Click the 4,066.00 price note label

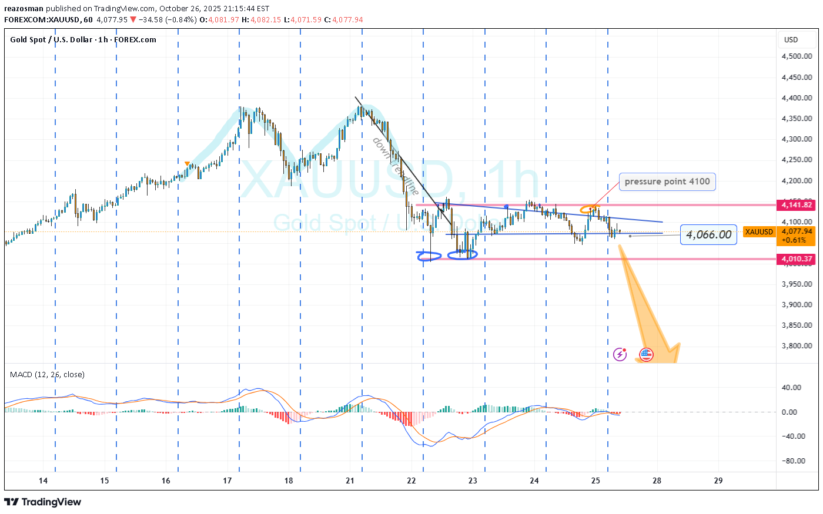point(708,234)
